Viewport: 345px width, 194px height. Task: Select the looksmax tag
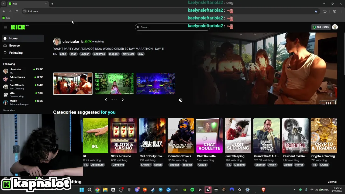pos(99,54)
